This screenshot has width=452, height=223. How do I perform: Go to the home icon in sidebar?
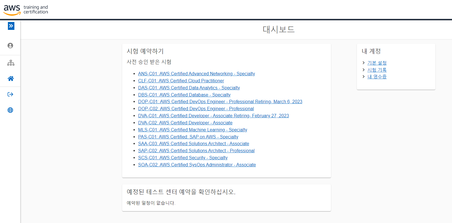coord(11,79)
